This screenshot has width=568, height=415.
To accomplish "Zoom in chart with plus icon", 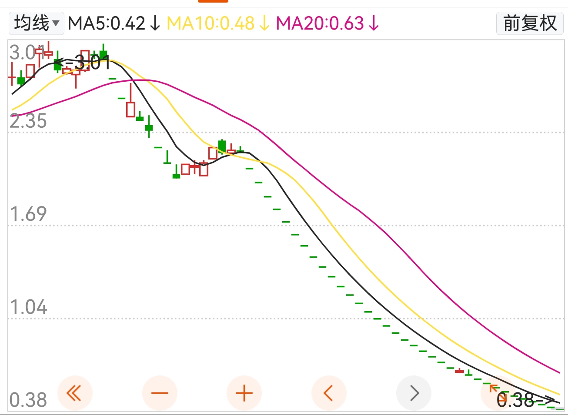I will pos(244,393).
